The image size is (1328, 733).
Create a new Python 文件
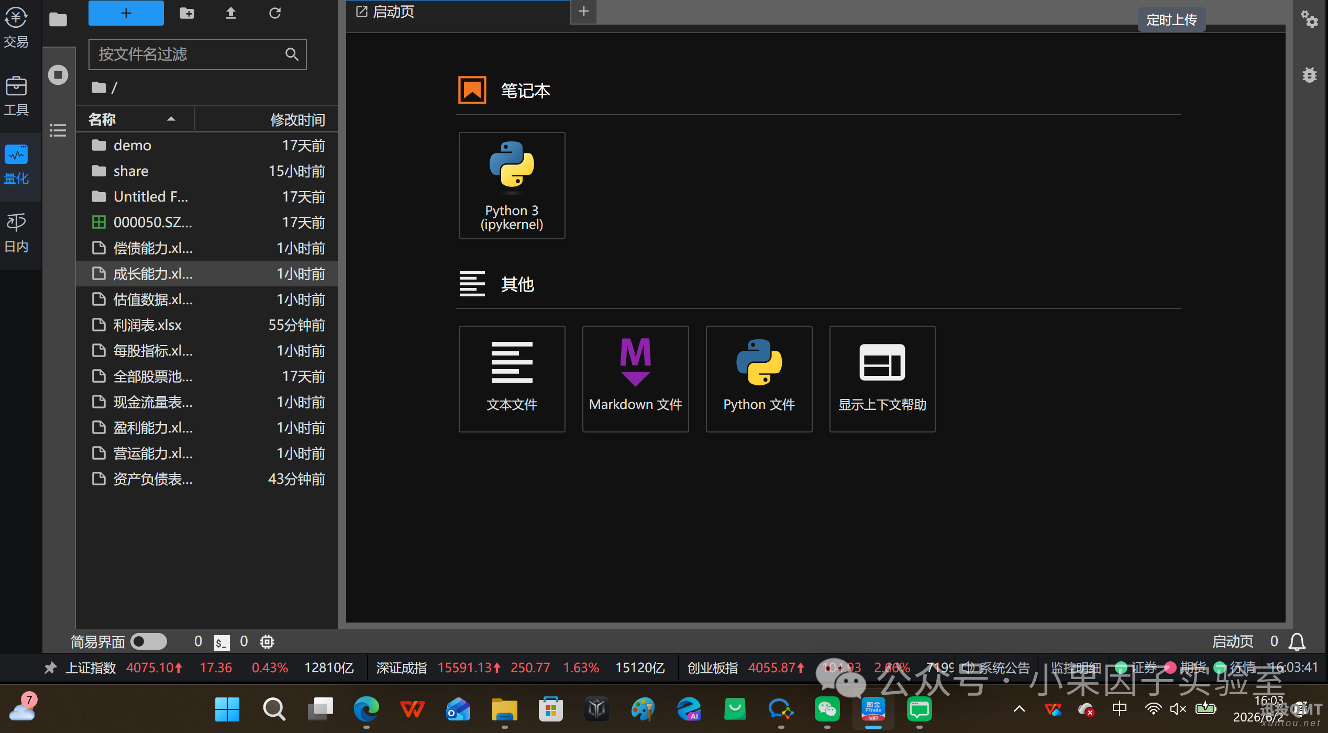click(759, 379)
